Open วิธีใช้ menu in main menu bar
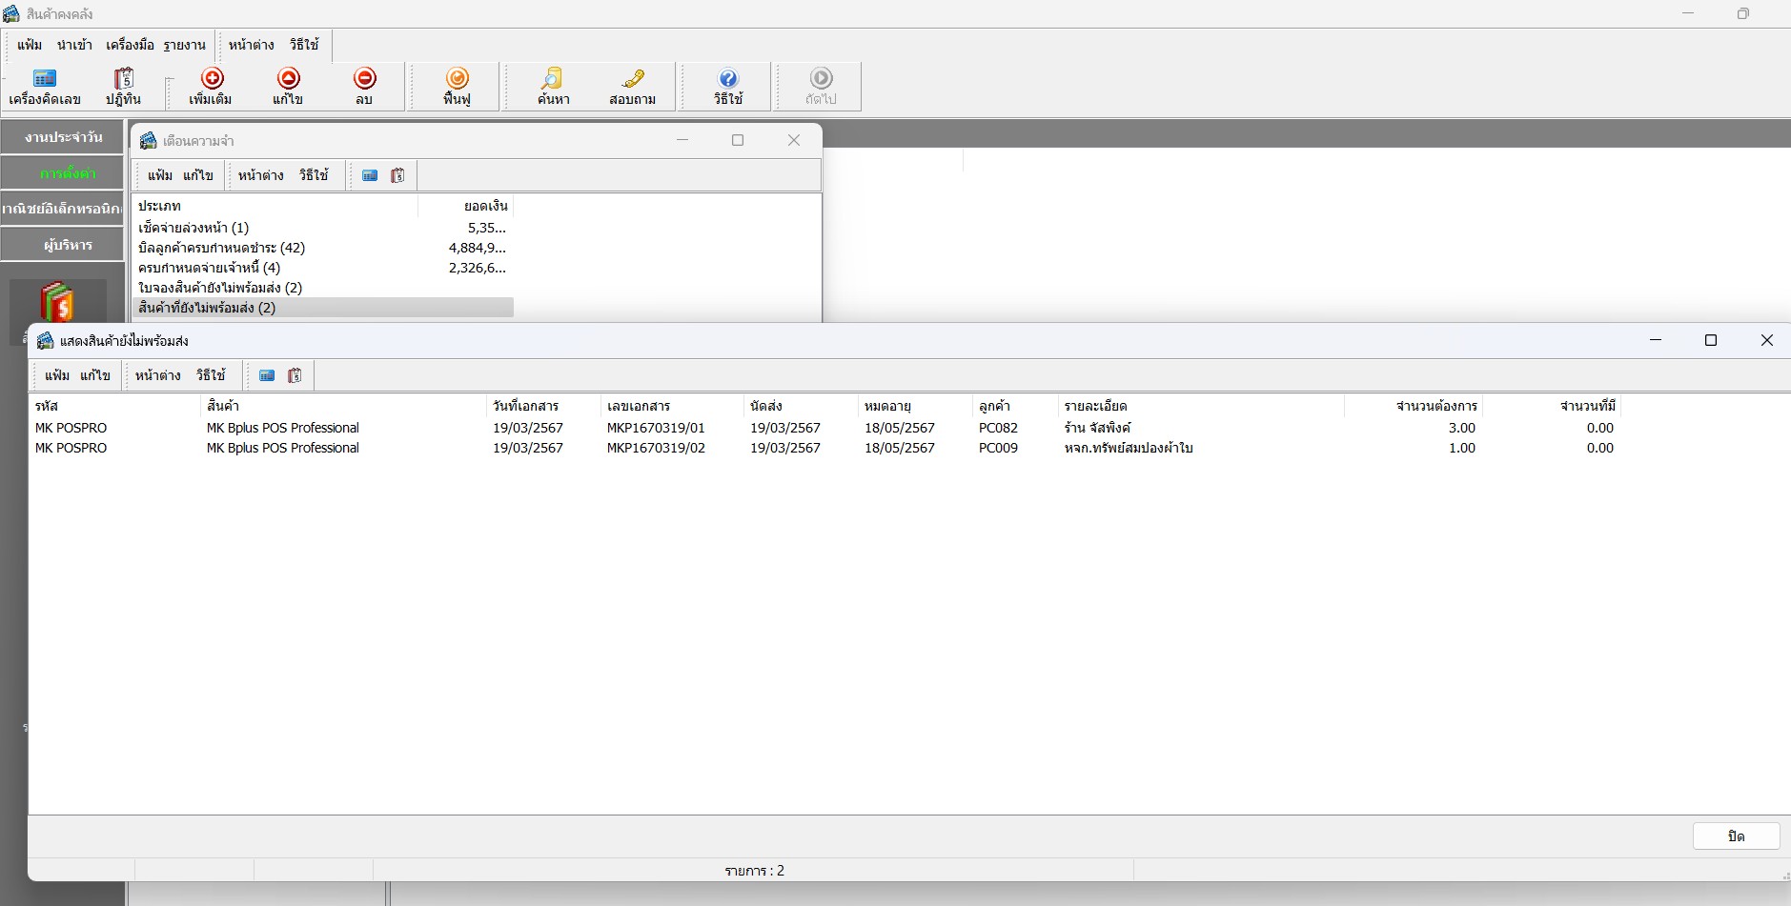Screen dimensions: 1791x906 (x=304, y=45)
